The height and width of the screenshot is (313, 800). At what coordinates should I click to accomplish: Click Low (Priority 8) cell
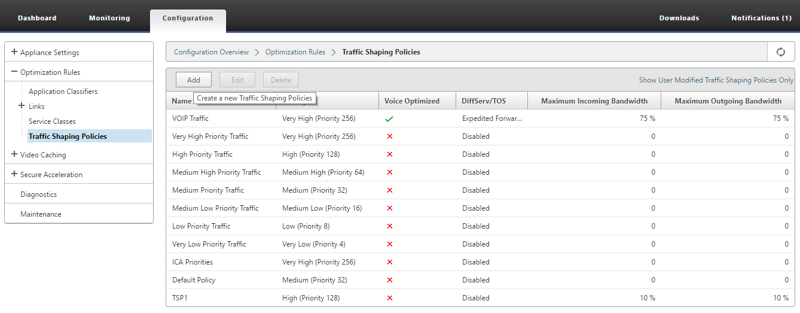(x=306, y=226)
